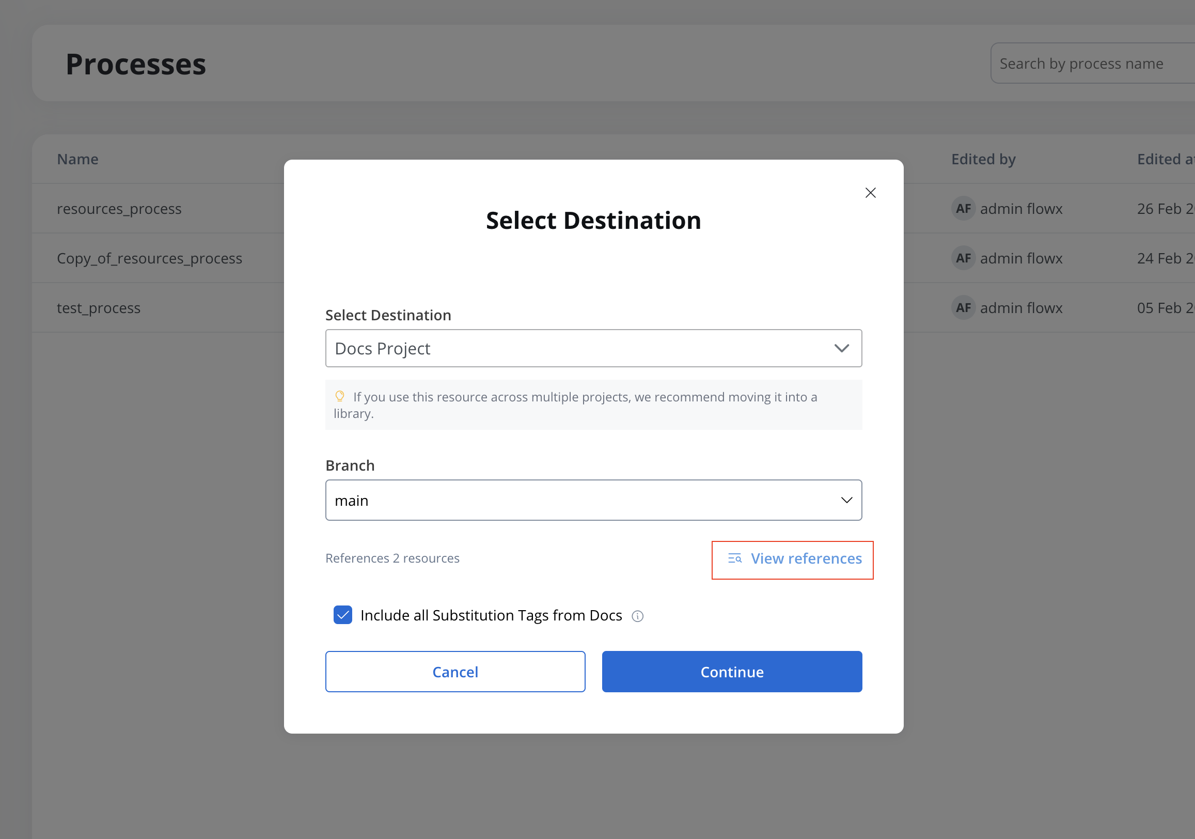Click the chevron arrow of the main branch dropdown
The width and height of the screenshot is (1195, 839).
click(x=847, y=500)
